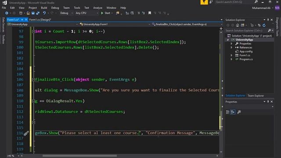The height and width of the screenshot is (158, 281).
Task: Click the editor split window plus icon
Action: tap(221, 29)
